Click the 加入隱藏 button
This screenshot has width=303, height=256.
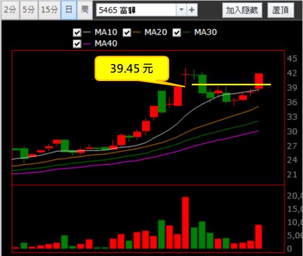pyautogui.click(x=242, y=10)
